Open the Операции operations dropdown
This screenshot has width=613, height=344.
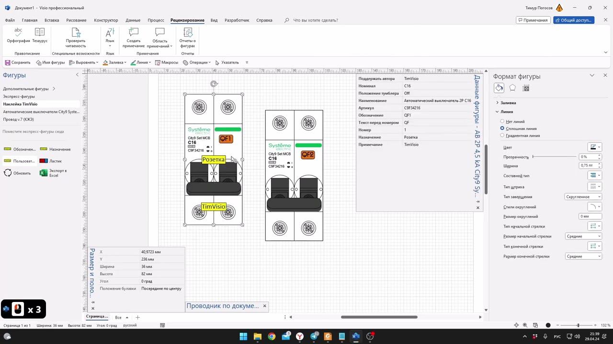click(197, 63)
